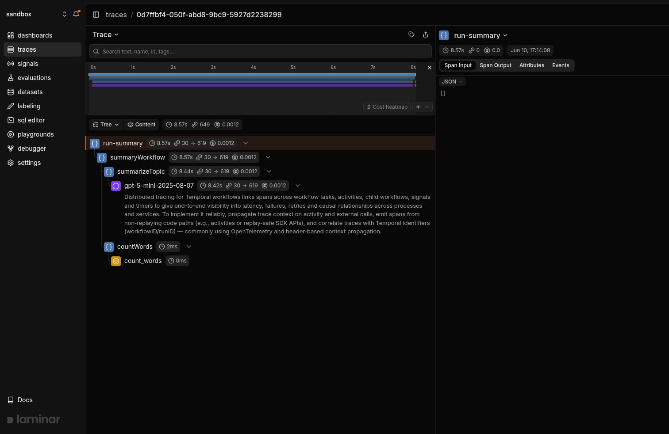Click the count_words tool span icon
The image size is (669, 434).
coord(116,261)
